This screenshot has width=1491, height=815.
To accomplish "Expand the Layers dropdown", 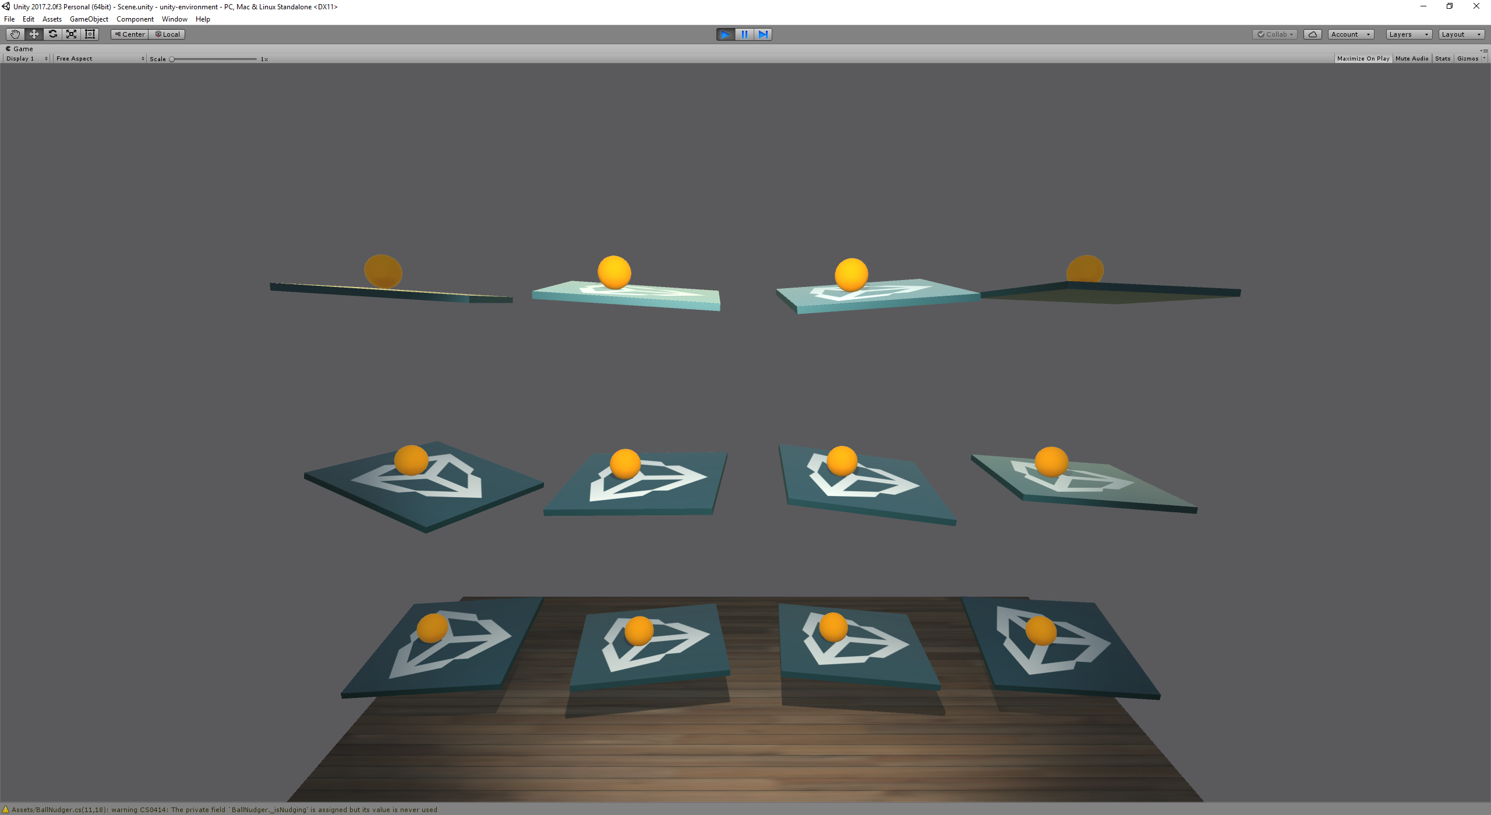I will (x=1408, y=34).
